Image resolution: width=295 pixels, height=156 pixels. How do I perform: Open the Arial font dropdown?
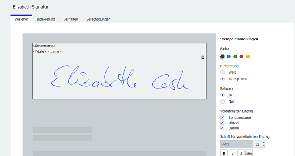pos(236,144)
